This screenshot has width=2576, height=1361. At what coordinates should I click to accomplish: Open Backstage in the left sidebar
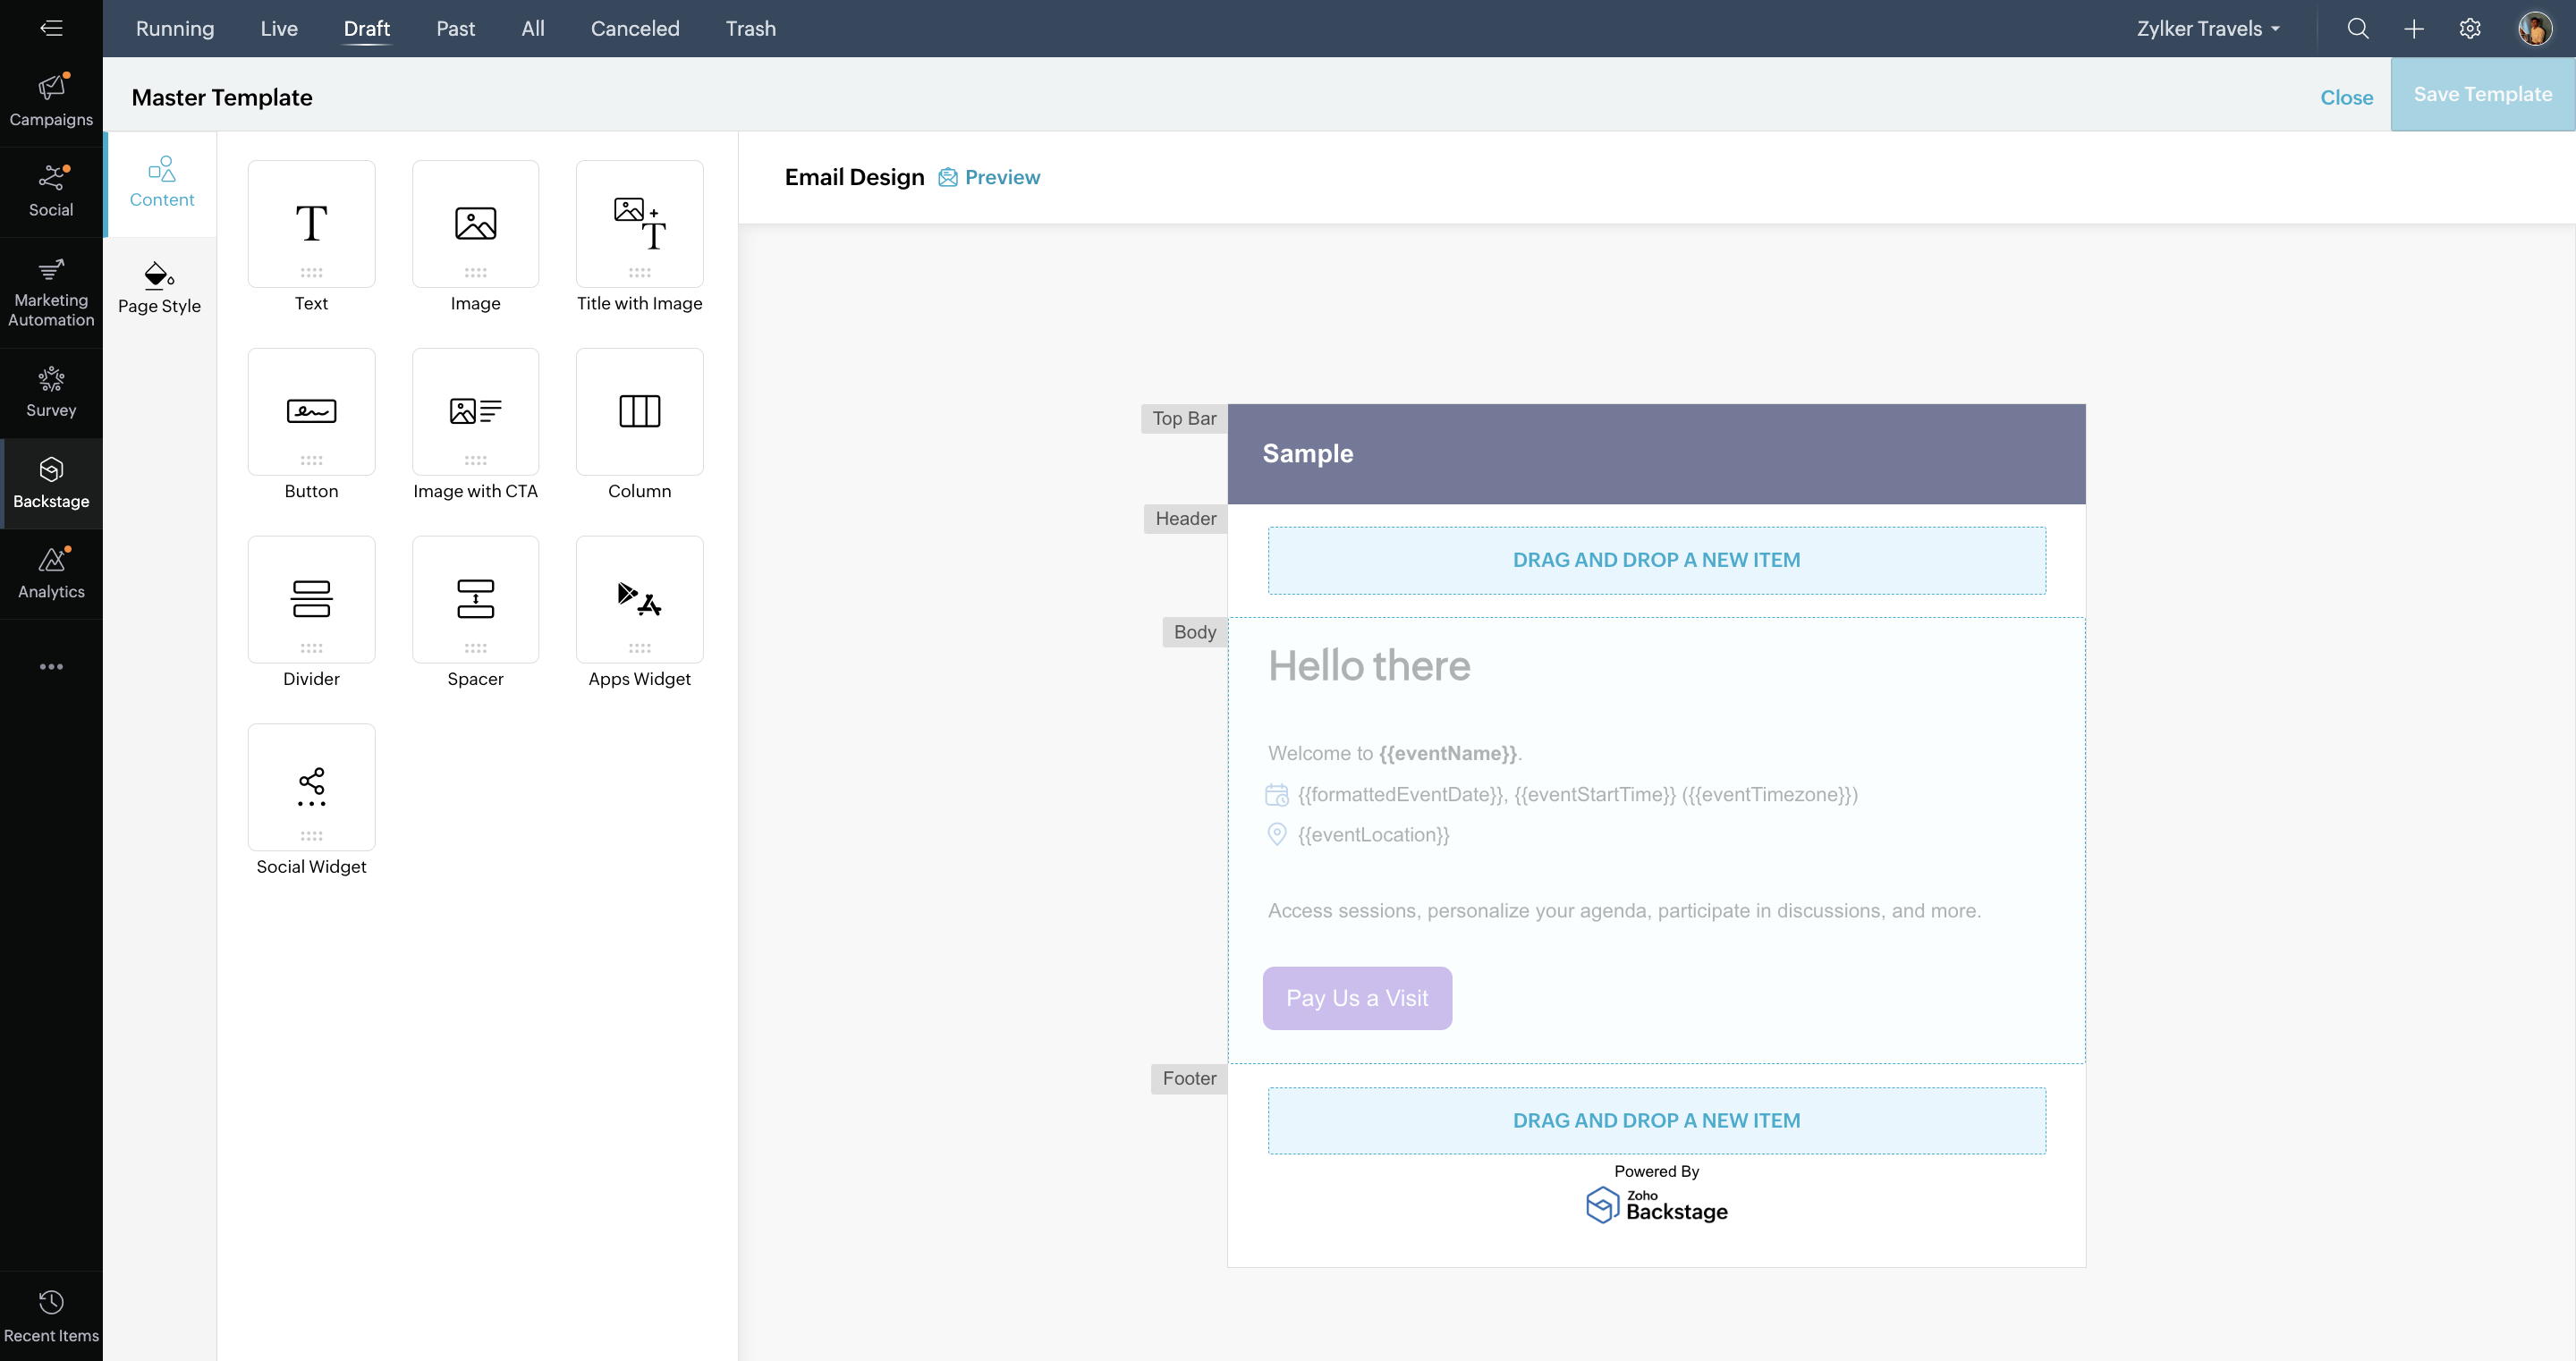51,483
